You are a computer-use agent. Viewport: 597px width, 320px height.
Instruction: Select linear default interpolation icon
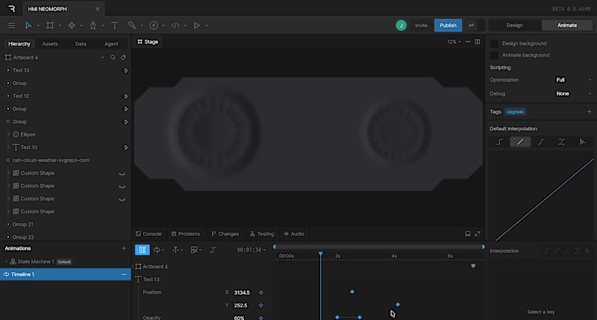(520, 142)
